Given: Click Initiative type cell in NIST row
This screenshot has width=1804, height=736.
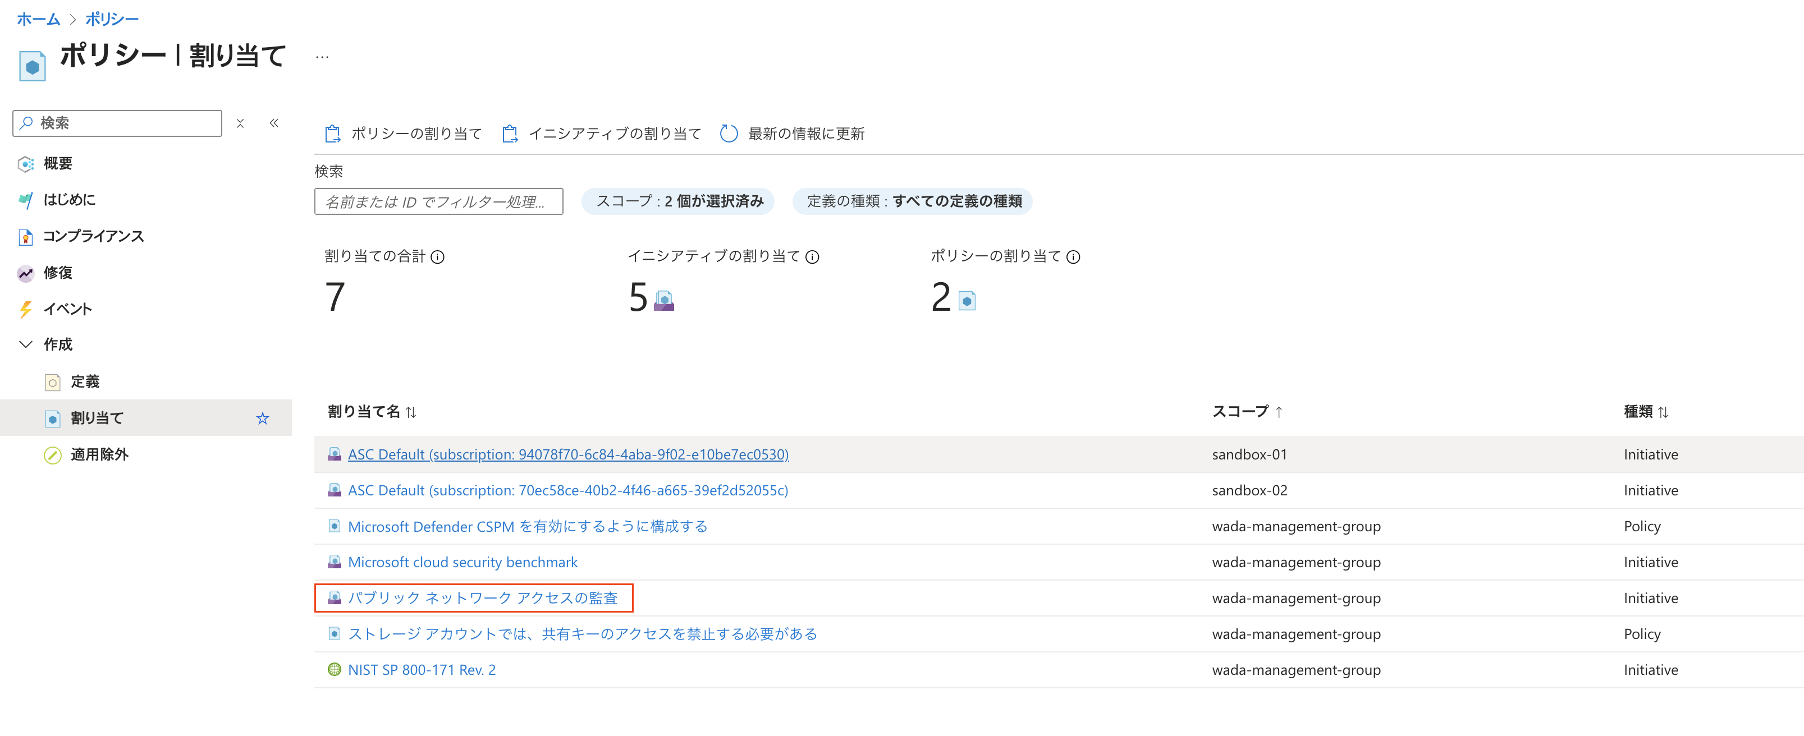Looking at the screenshot, I should (1651, 670).
